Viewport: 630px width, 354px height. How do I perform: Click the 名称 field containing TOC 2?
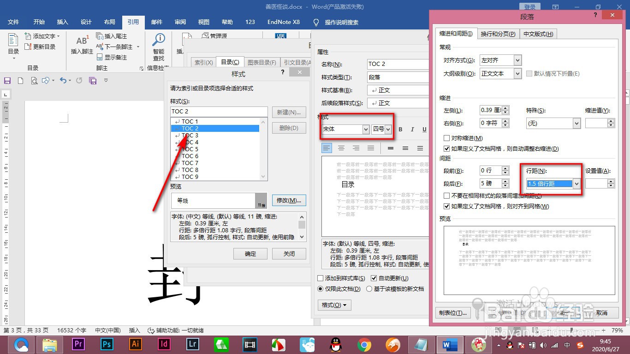click(398, 64)
